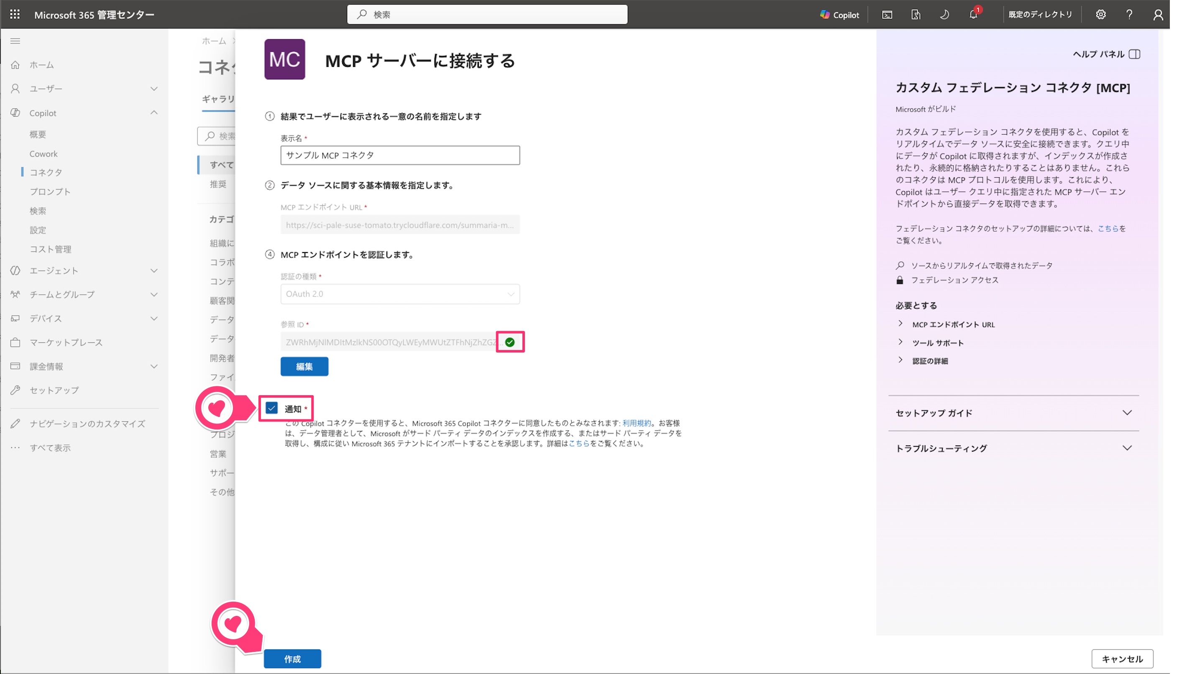Click the Billing card icon
This screenshot has height=674, width=1187.
coord(15,366)
